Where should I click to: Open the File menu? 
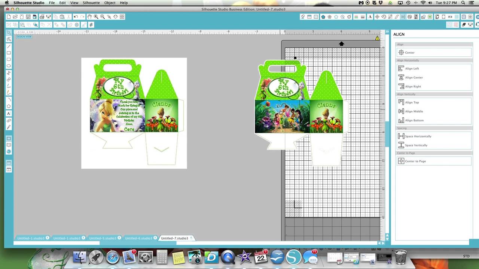52,3
